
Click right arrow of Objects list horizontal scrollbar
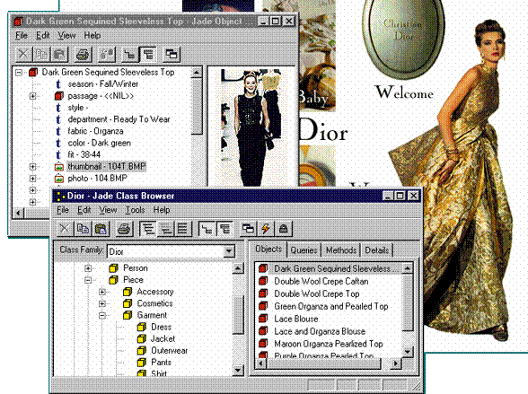(x=396, y=363)
